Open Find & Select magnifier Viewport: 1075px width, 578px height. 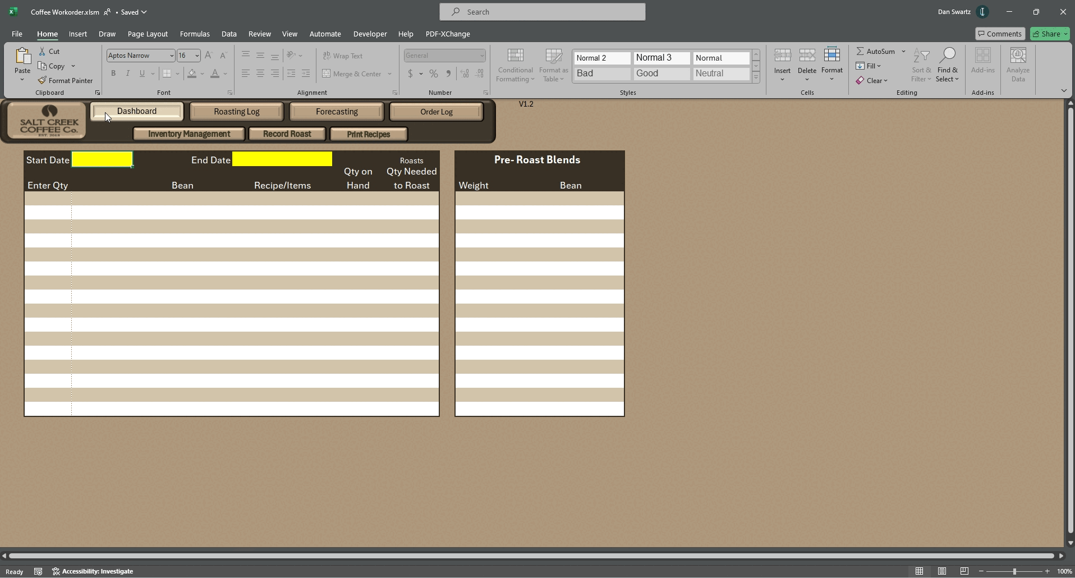(947, 65)
